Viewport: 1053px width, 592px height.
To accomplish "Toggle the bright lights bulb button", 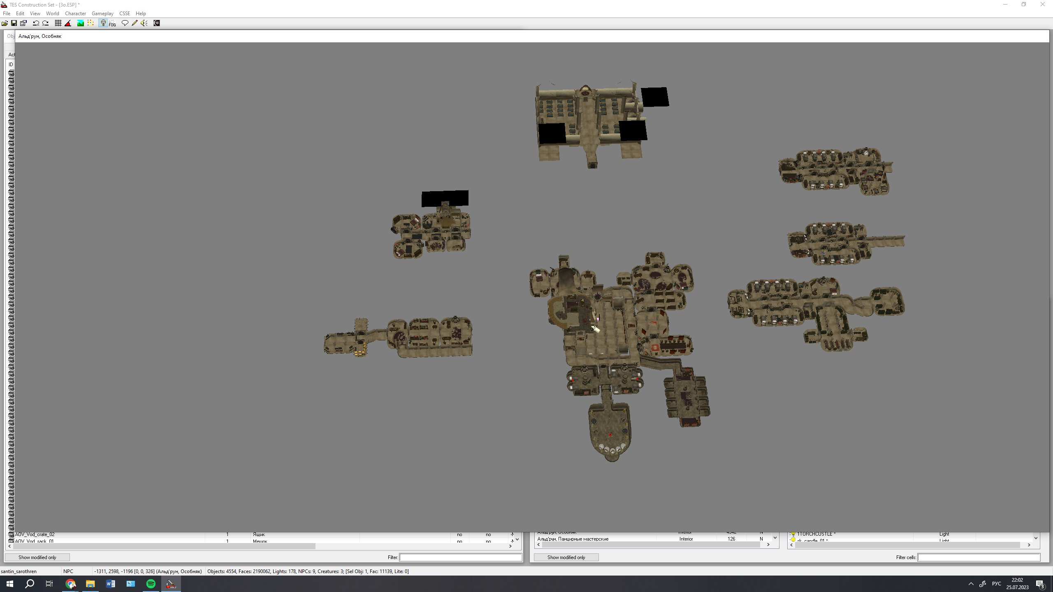I will pos(103,23).
